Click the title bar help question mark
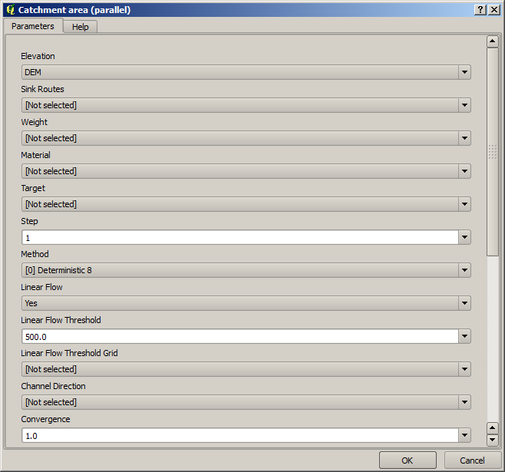The image size is (505, 472). coord(480,9)
